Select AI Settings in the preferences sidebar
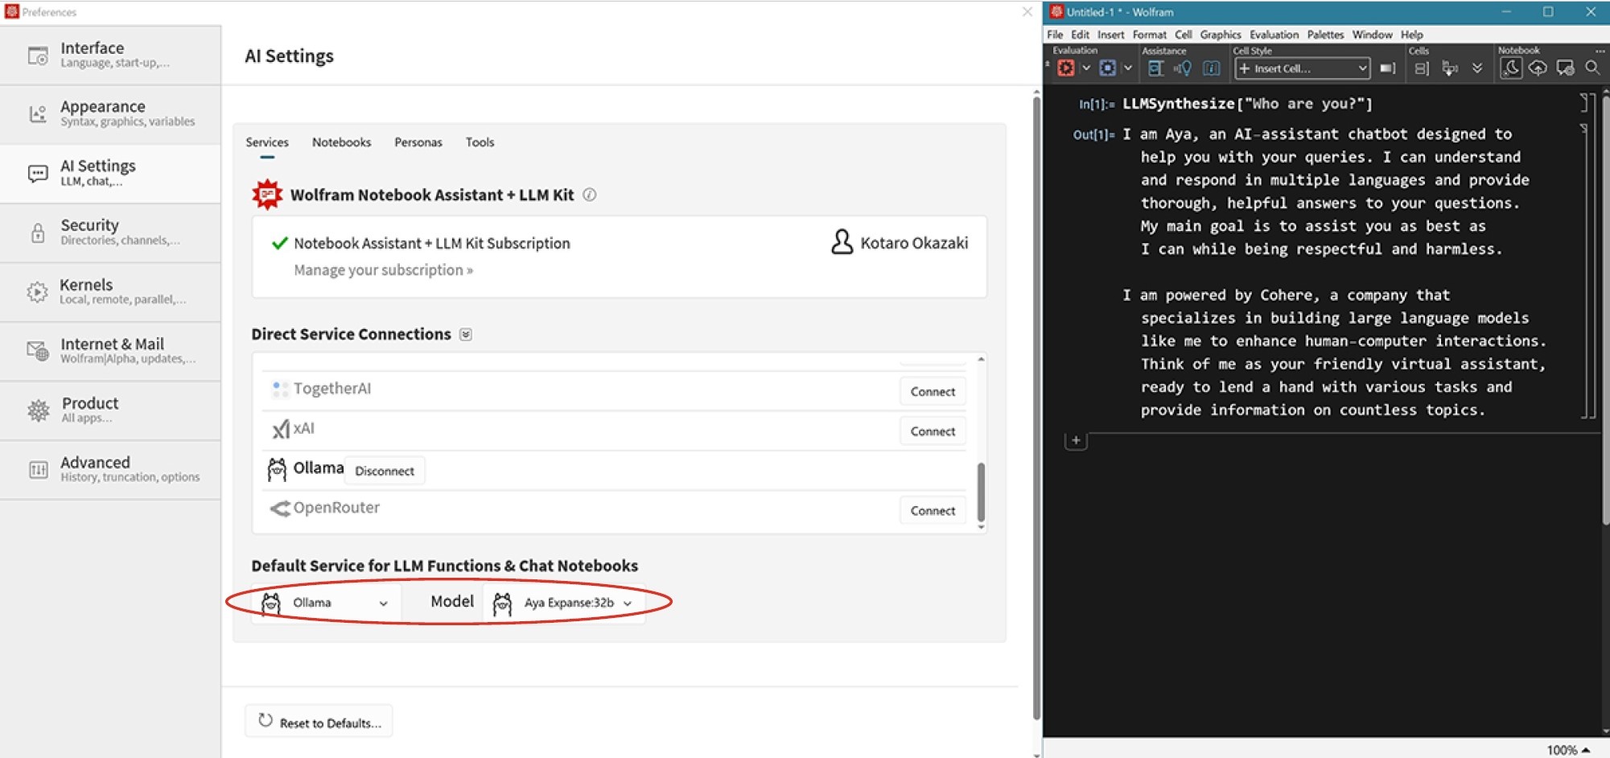The image size is (1610, 758). [x=110, y=173]
